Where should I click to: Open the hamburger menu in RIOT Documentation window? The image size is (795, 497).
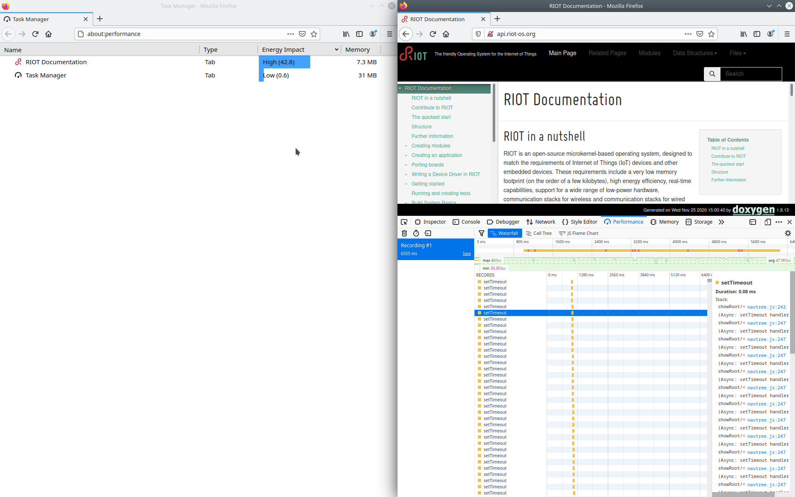pos(787,34)
